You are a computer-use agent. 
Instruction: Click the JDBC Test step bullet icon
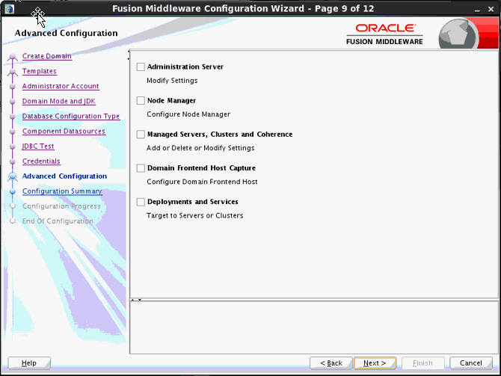pyautogui.click(x=13, y=147)
